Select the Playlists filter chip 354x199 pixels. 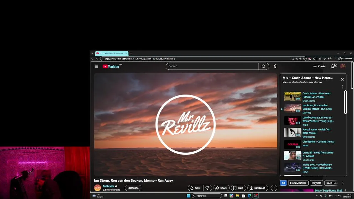coord(316,183)
